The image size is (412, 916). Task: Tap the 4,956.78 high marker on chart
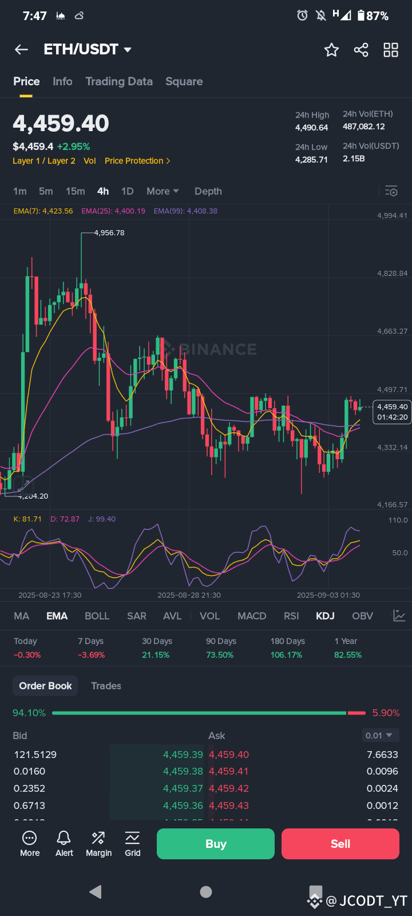click(109, 233)
